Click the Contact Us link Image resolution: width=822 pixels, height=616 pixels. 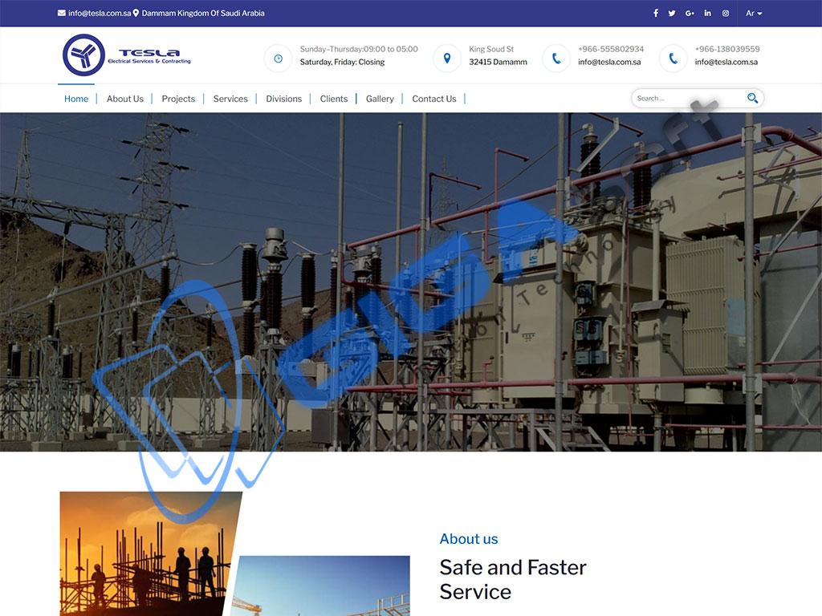click(x=433, y=99)
